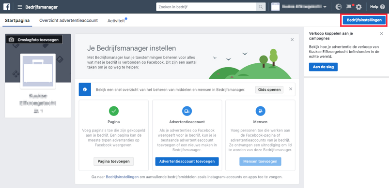Click the search magnifier button
Image resolution: width=389 pixels, height=188 pixels.
tap(261, 7)
